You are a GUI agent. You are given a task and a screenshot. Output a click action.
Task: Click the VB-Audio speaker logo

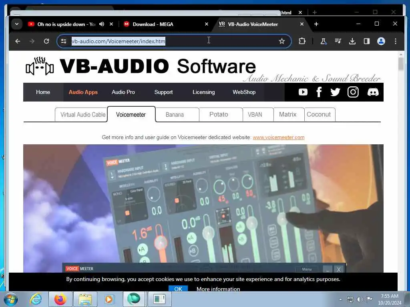(40, 66)
